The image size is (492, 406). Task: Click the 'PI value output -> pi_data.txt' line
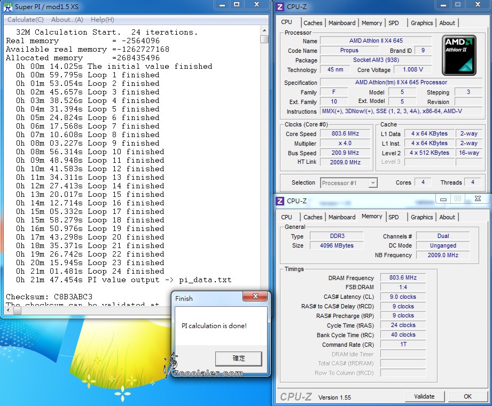coord(123,280)
